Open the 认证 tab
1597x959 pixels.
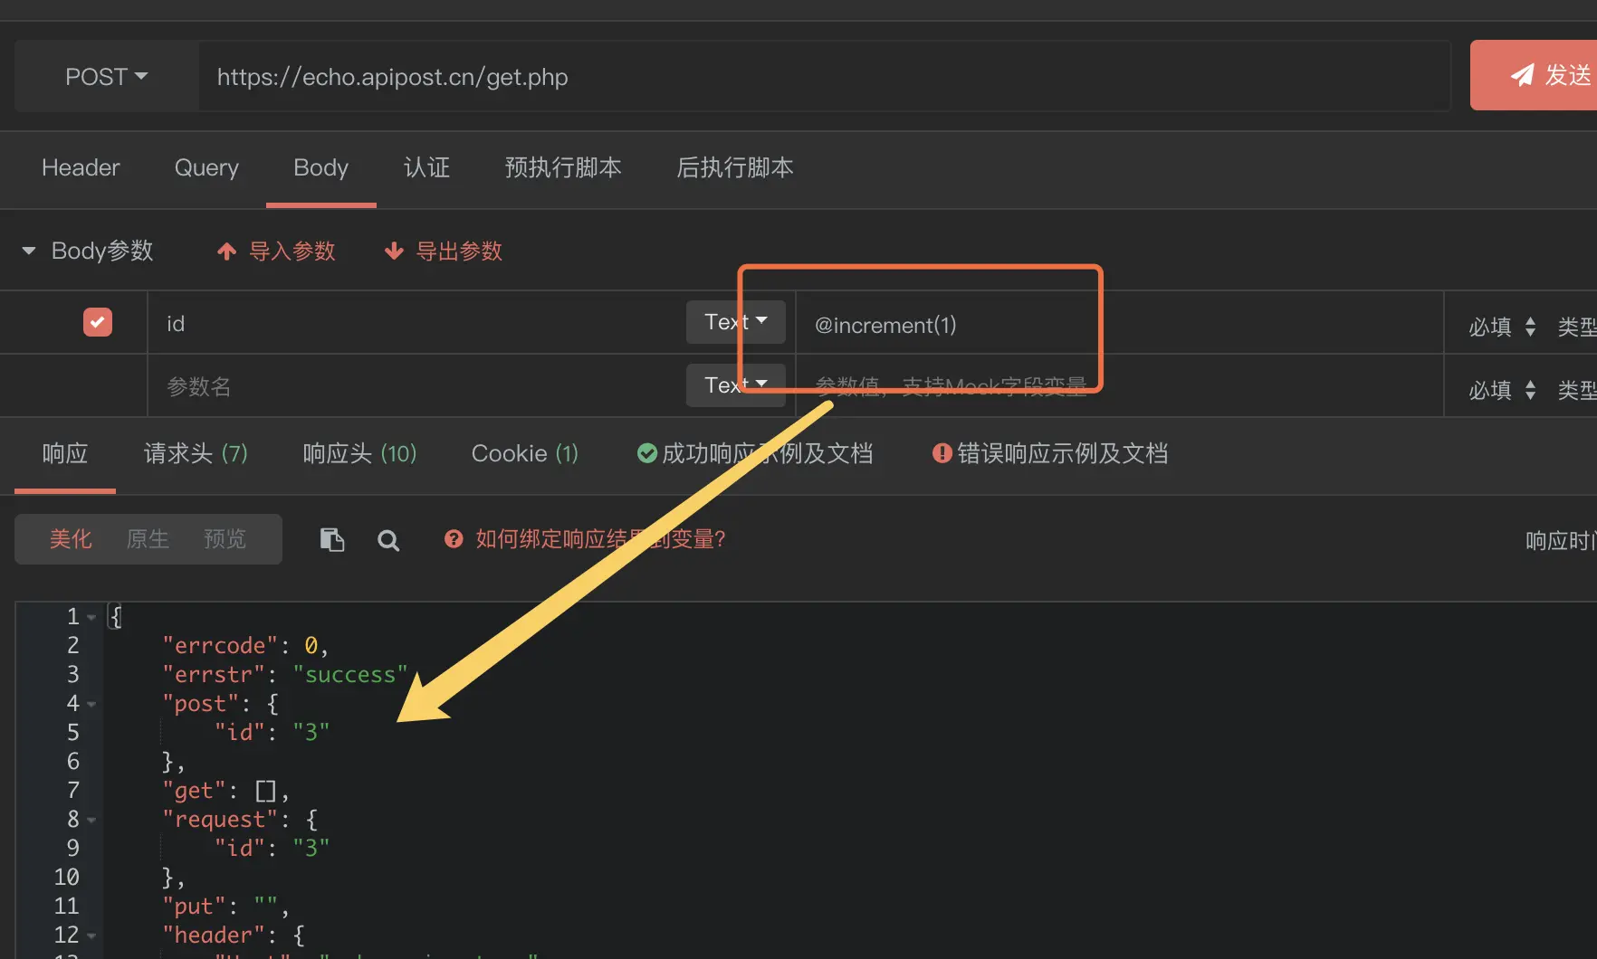[x=426, y=168]
